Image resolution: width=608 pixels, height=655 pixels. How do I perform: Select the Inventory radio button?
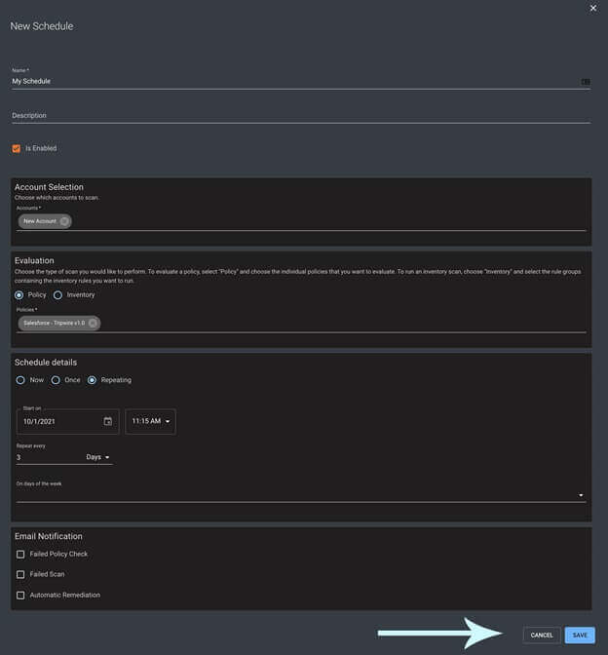click(x=58, y=295)
